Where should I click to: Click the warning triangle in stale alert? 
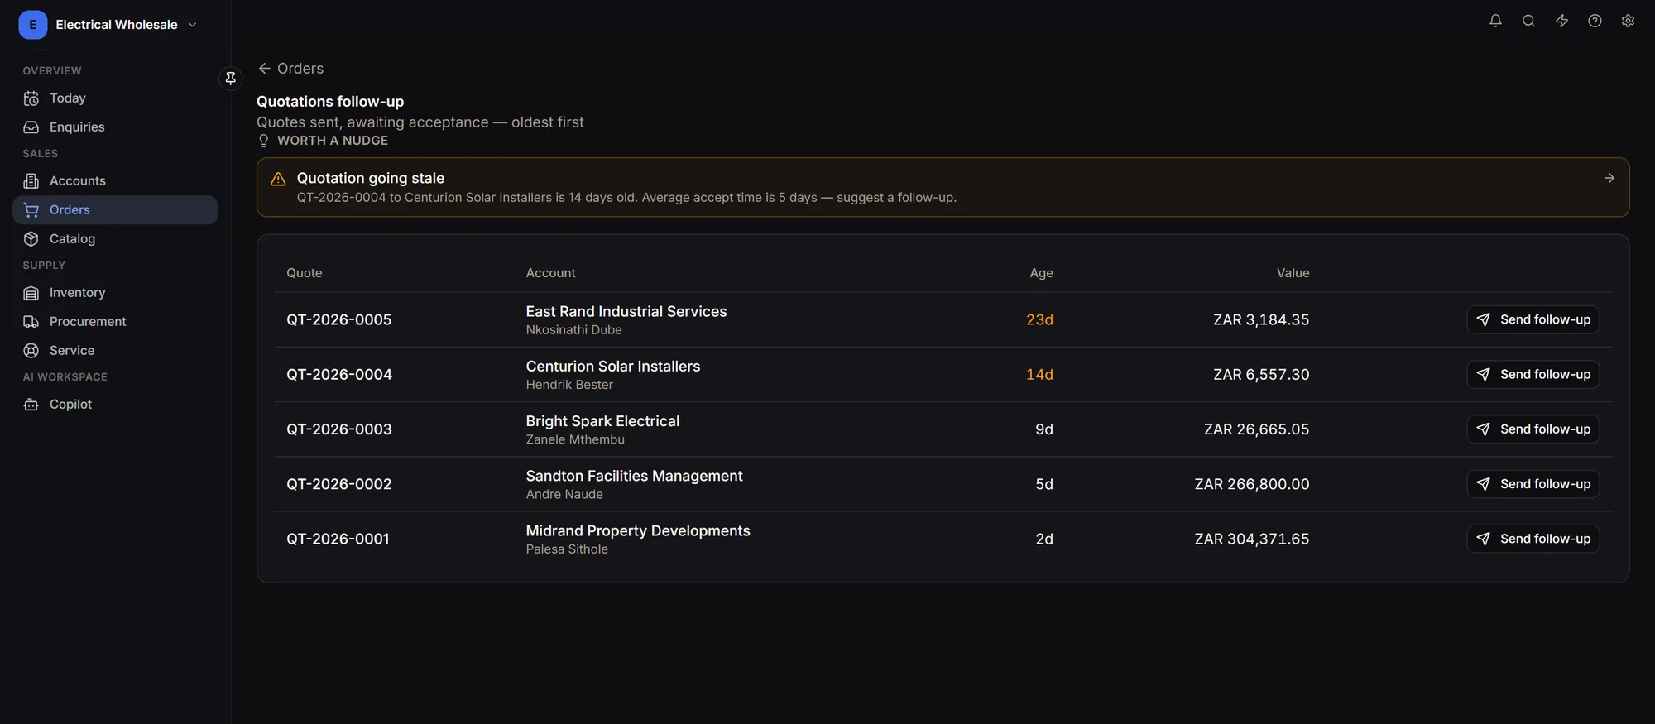[278, 179]
